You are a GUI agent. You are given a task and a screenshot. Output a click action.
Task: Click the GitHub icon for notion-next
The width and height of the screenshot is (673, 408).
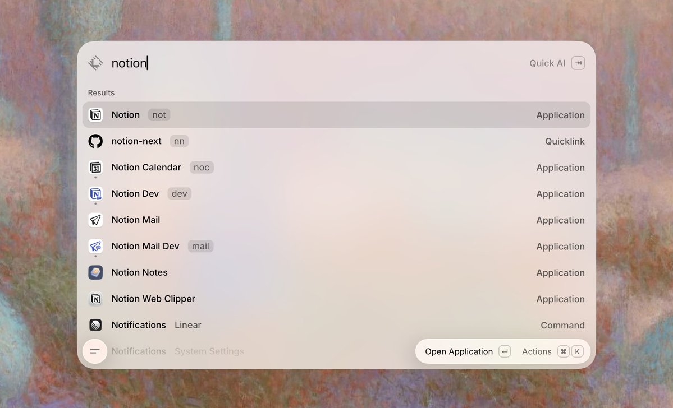tap(95, 141)
